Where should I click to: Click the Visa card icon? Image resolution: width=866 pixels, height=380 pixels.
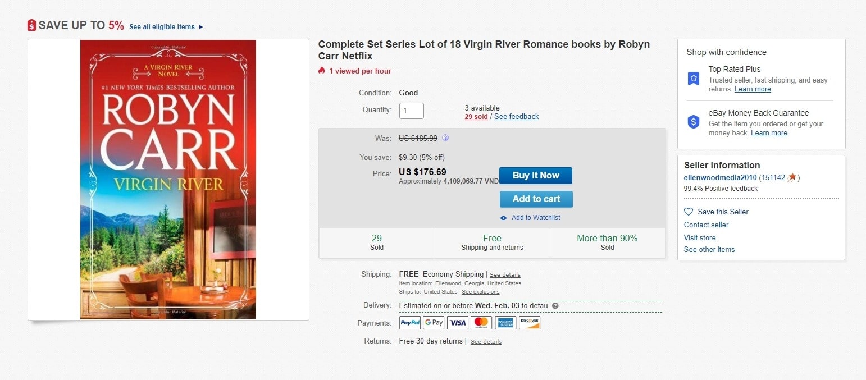click(x=458, y=323)
